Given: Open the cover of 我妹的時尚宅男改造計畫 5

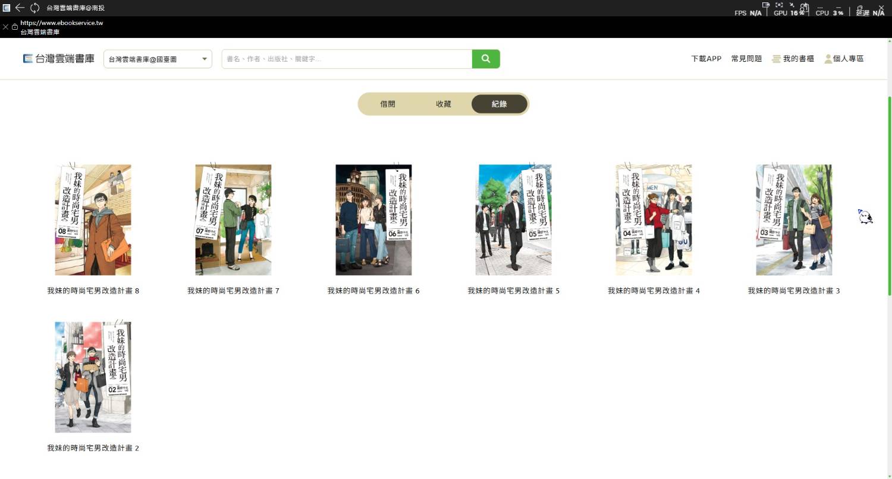Looking at the screenshot, I should coord(514,220).
